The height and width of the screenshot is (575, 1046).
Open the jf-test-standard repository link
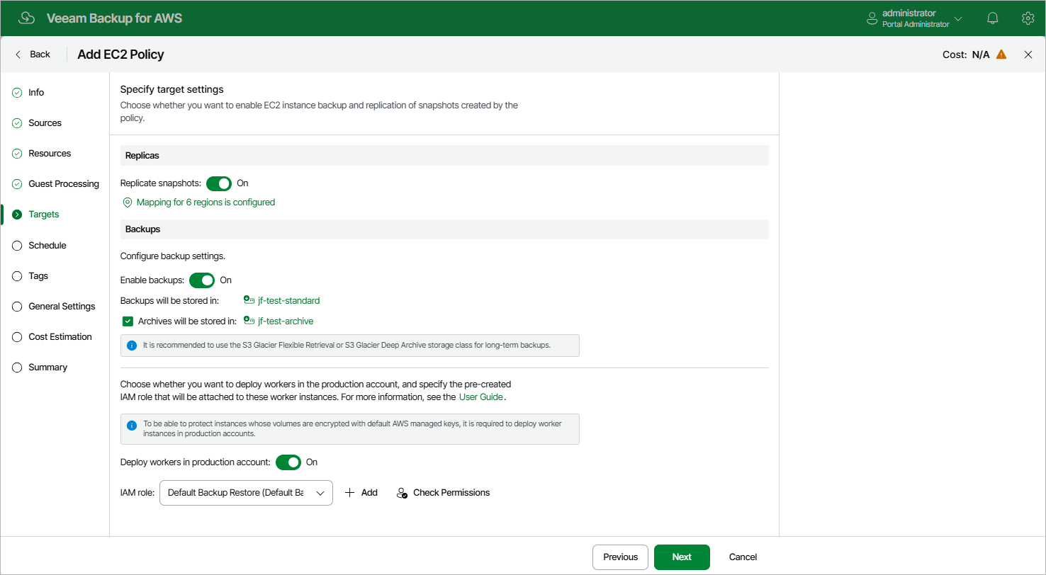tap(288, 301)
